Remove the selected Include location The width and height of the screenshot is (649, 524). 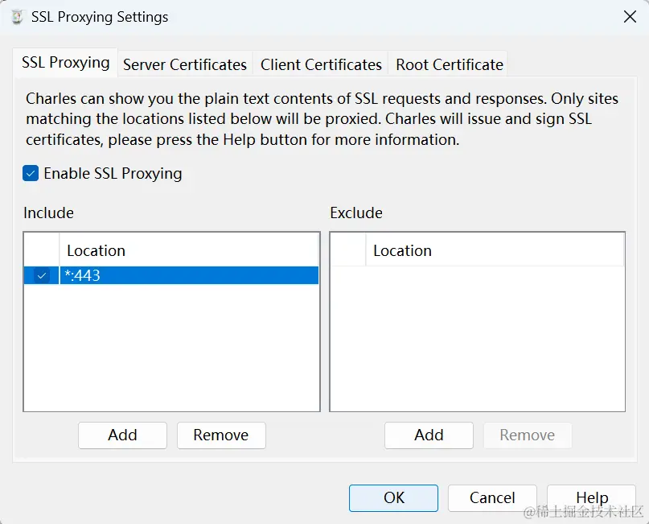[221, 435]
